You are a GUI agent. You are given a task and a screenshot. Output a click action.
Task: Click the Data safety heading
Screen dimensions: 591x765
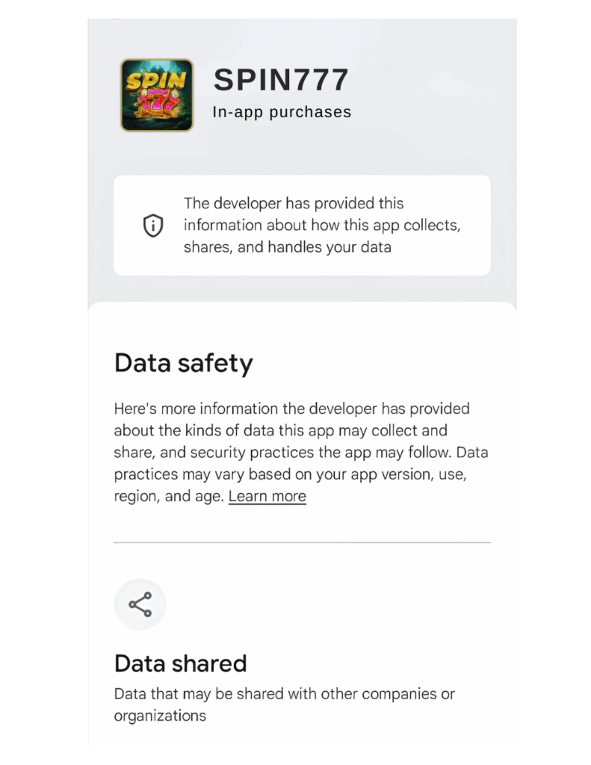tap(184, 364)
